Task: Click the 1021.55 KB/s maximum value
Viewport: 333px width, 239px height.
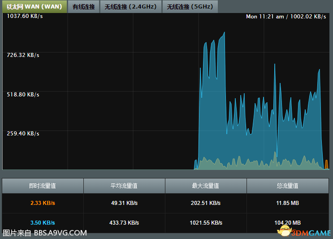Action: pos(206,223)
